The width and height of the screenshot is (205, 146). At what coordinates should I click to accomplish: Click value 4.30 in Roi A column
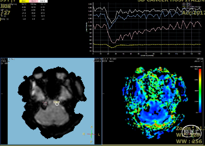(x=33, y=10)
